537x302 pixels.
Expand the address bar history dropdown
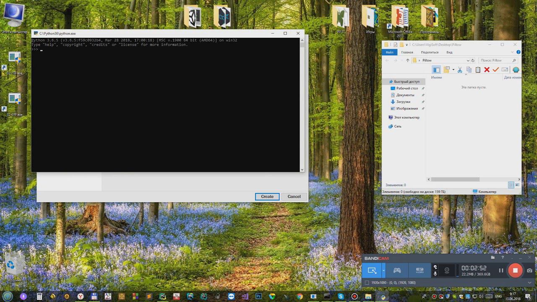click(468, 60)
